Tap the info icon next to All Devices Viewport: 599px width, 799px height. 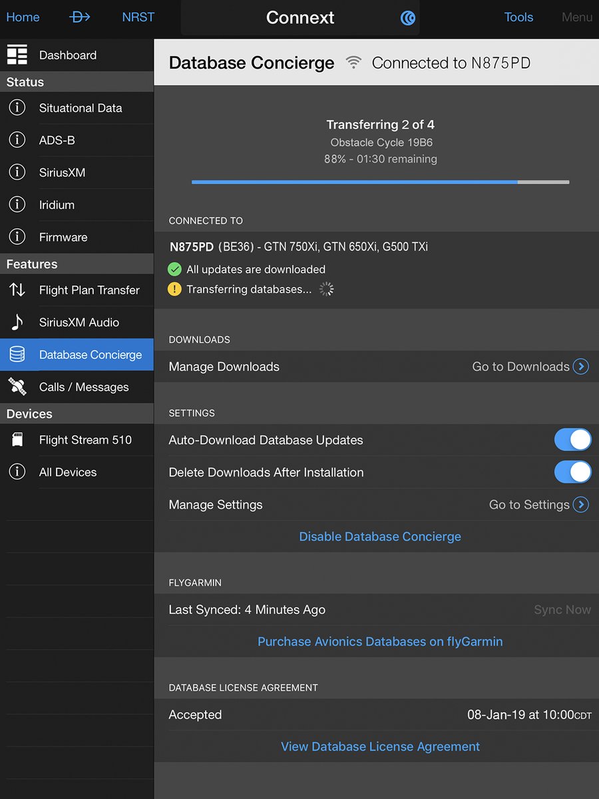(17, 472)
